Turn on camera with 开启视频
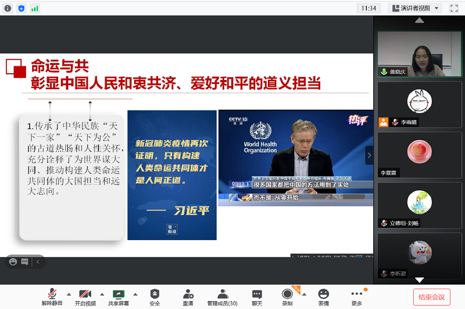This screenshot has height=309, width=465. (x=85, y=297)
